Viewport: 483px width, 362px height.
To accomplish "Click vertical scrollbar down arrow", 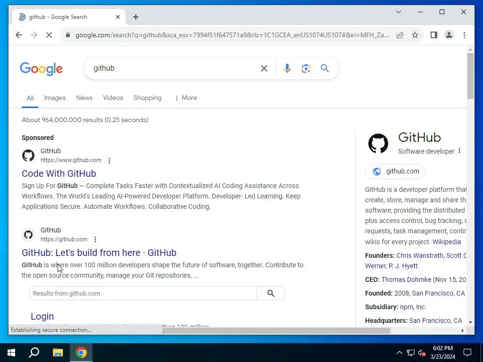I will pyautogui.click(x=470, y=322).
